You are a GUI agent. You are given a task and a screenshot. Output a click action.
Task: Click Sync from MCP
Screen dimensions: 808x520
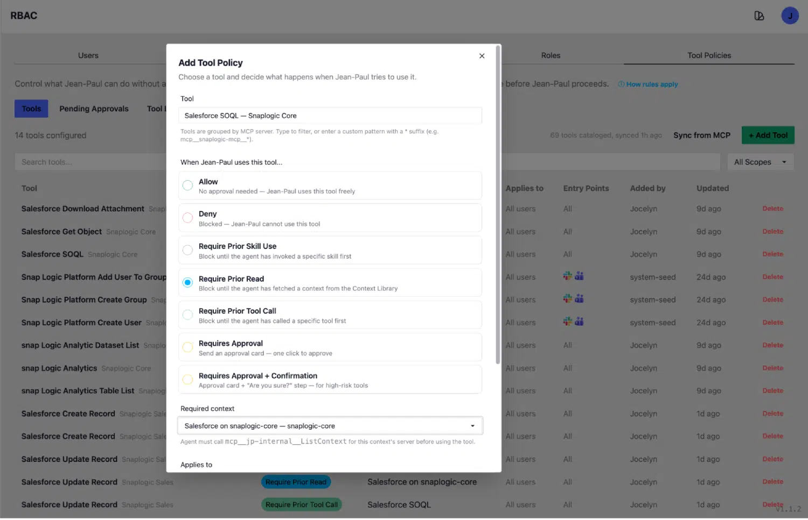tap(701, 135)
